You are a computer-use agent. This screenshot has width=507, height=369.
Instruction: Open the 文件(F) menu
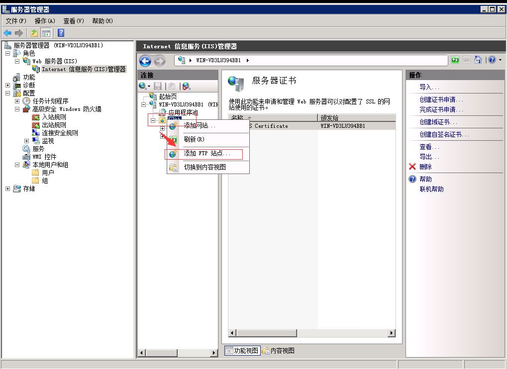pyautogui.click(x=16, y=21)
